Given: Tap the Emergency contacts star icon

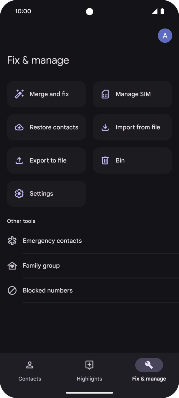Looking at the screenshot, I should [x=12, y=241].
